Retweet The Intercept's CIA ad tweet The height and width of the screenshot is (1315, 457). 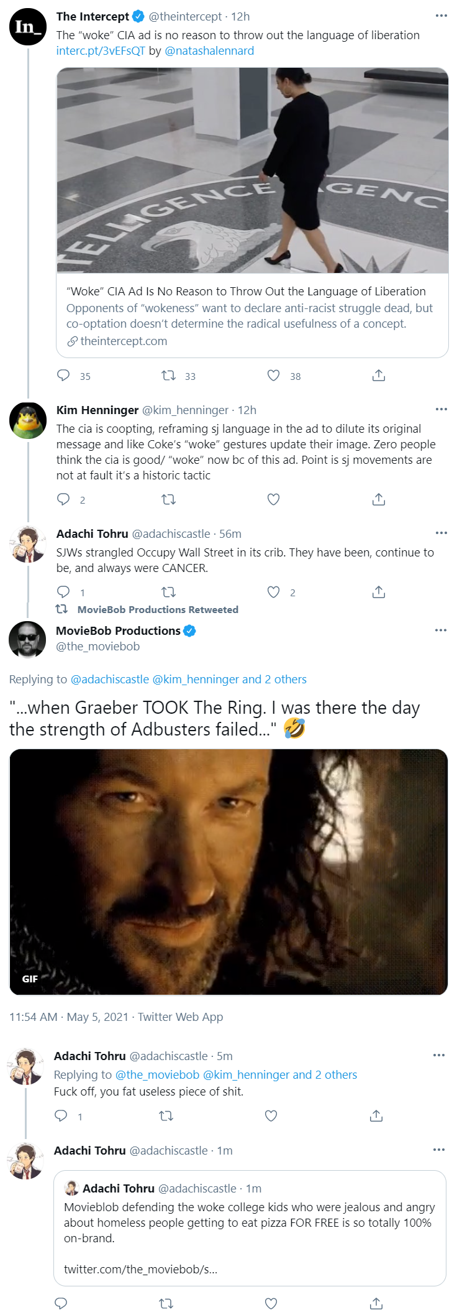[168, 375]
